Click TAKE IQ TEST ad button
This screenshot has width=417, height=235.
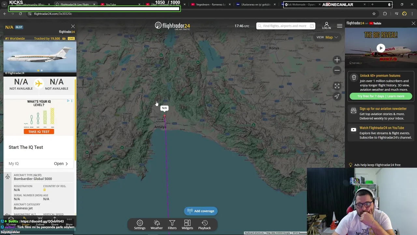pyautogui.click(x=39, y=132)
